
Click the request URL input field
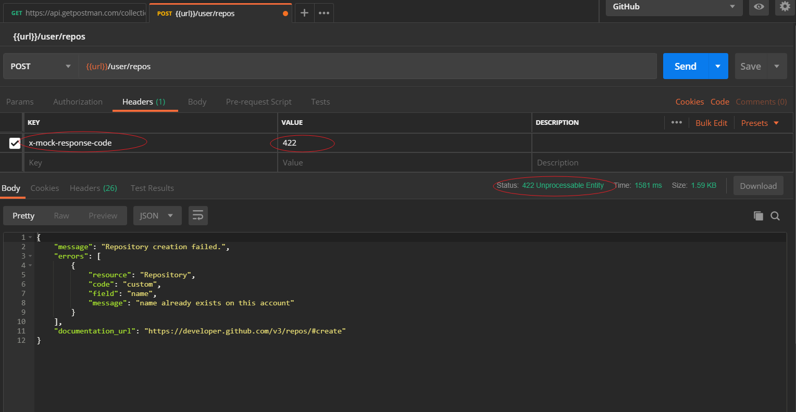(x=368, y=66)
